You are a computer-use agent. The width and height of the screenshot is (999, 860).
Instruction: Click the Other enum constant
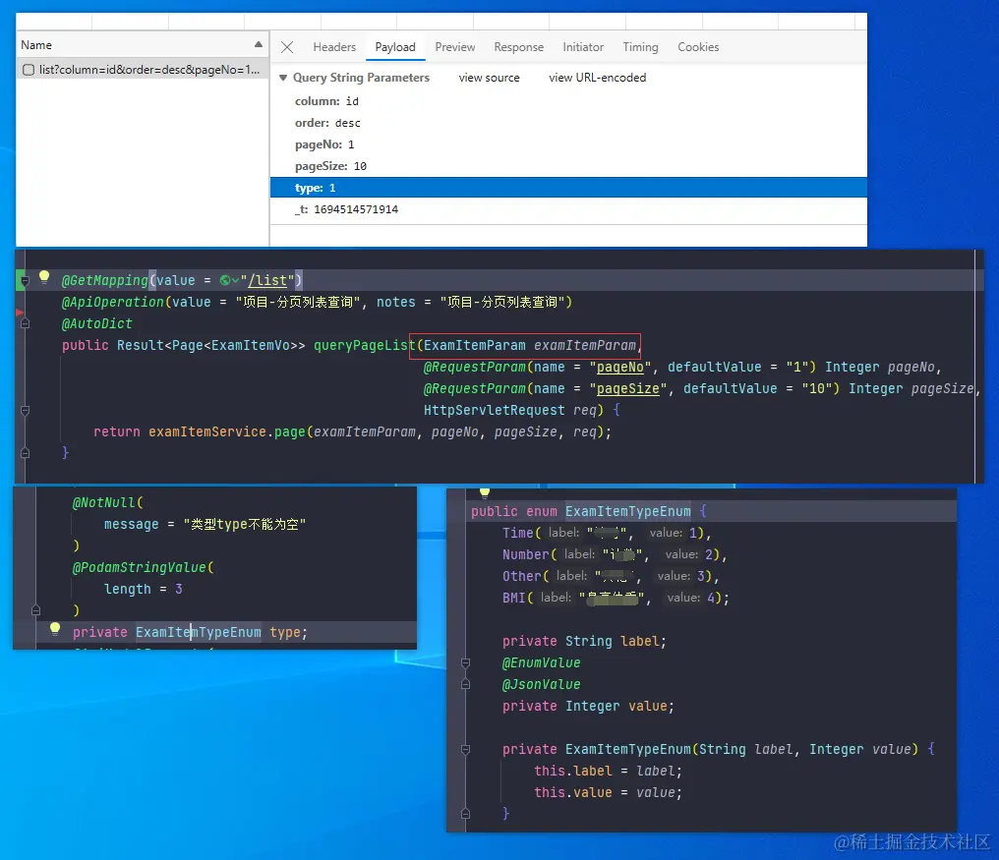click(522, 577)
